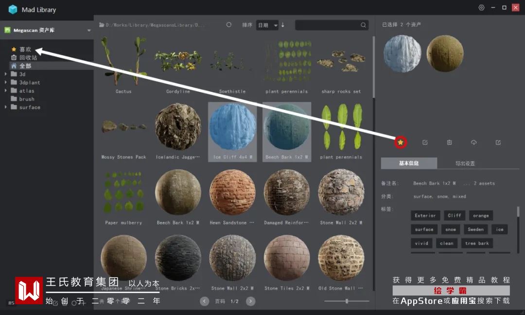Click the Mad Library cube logo

point(13,9)
